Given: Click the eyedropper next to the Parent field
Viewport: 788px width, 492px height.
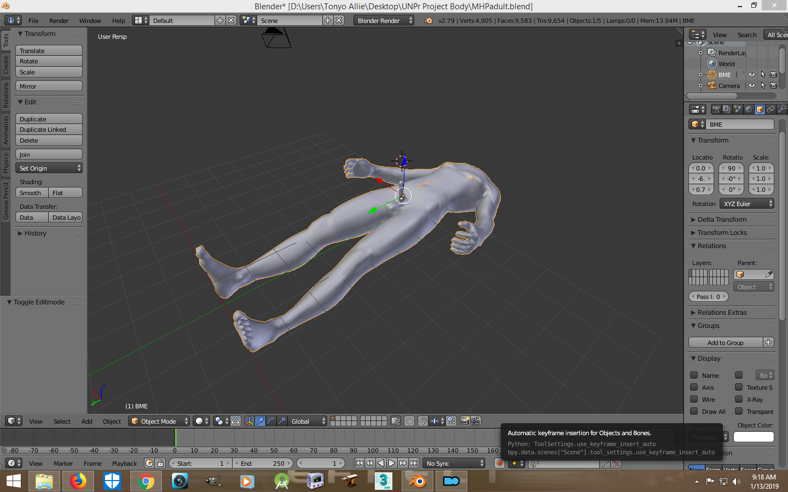Looking at the screenshot, I should click(769, 274).
